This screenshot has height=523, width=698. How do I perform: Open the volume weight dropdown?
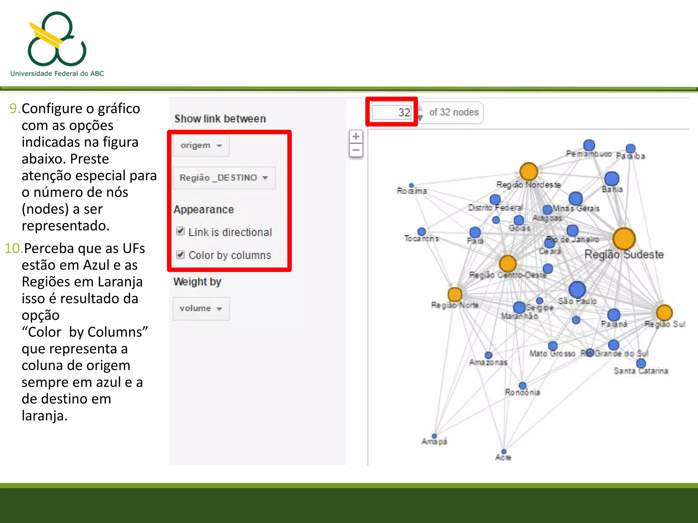tap(201, 308)
